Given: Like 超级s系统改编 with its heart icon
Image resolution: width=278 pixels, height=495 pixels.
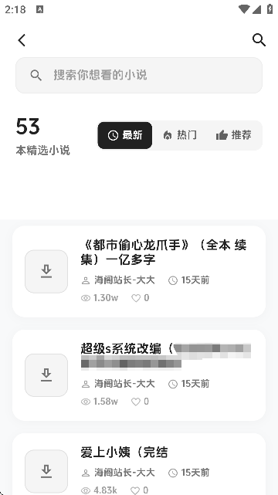Looking at the screenshot, I should [136, 402].
